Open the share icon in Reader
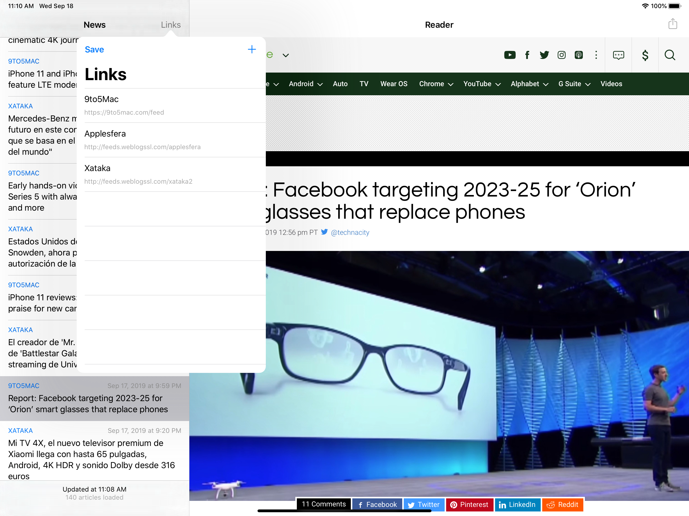Image resolution: width=689 pixels, height=516 pixels. 673,24
